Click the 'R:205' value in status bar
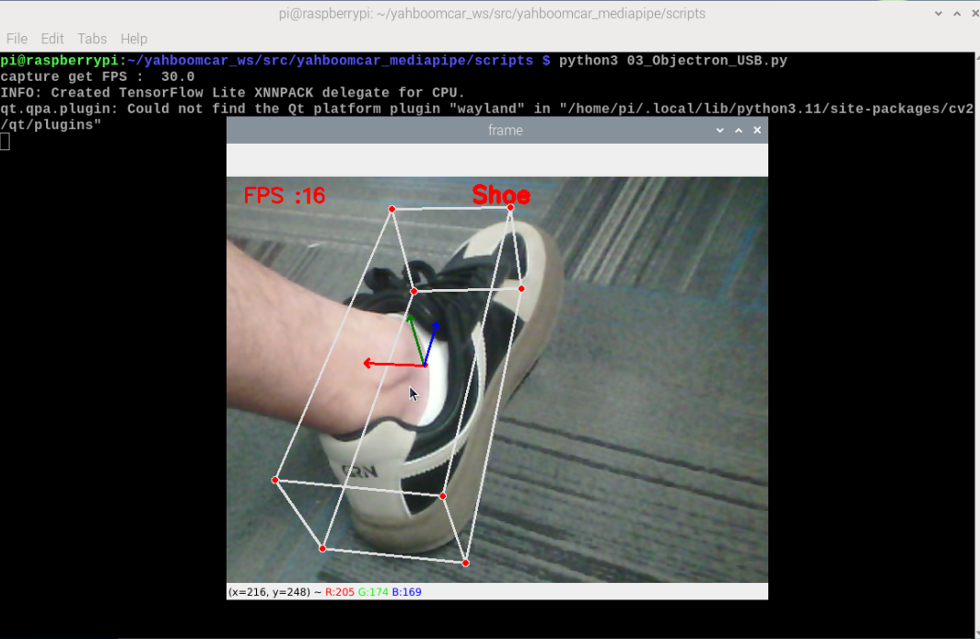 tap(339, 591)
